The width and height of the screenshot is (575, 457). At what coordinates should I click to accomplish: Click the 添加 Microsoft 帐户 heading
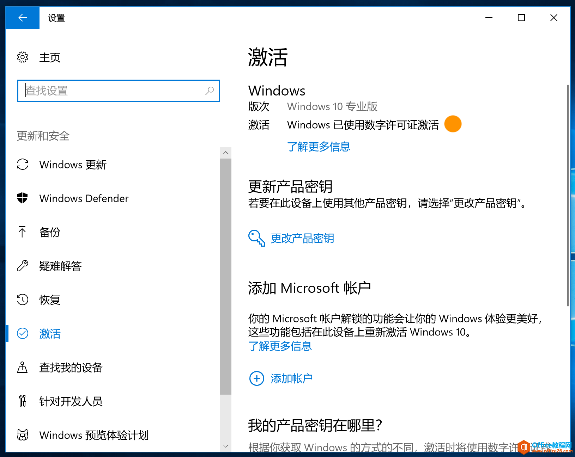coord(310,288)
